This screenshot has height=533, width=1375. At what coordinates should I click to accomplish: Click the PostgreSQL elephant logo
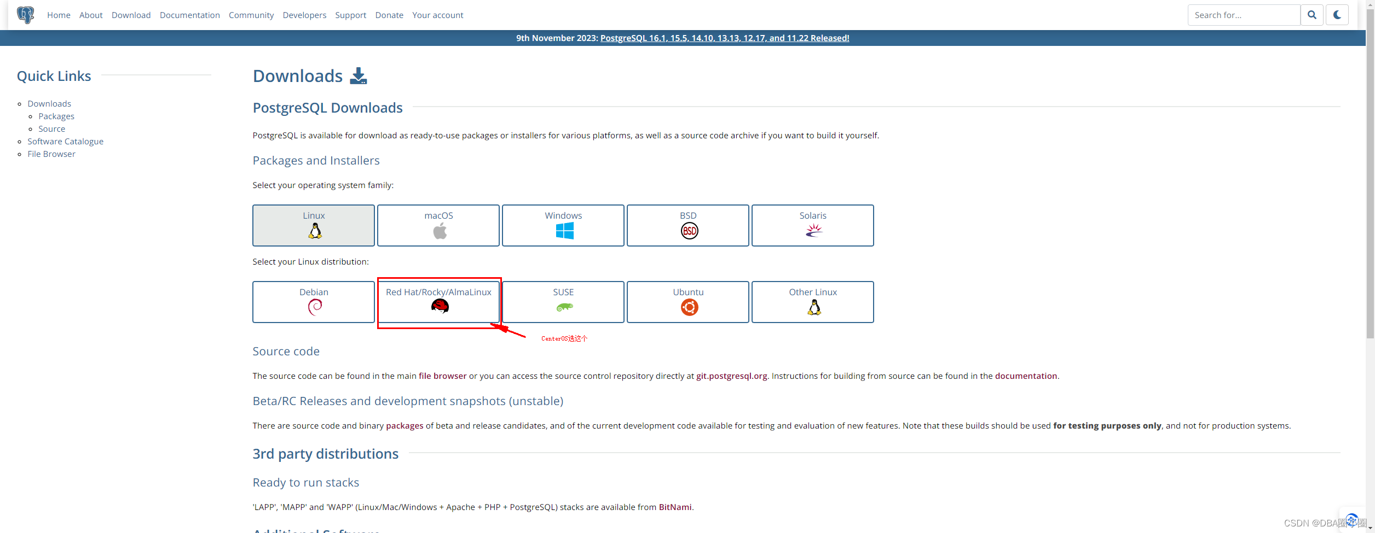(x=25, y=15)
